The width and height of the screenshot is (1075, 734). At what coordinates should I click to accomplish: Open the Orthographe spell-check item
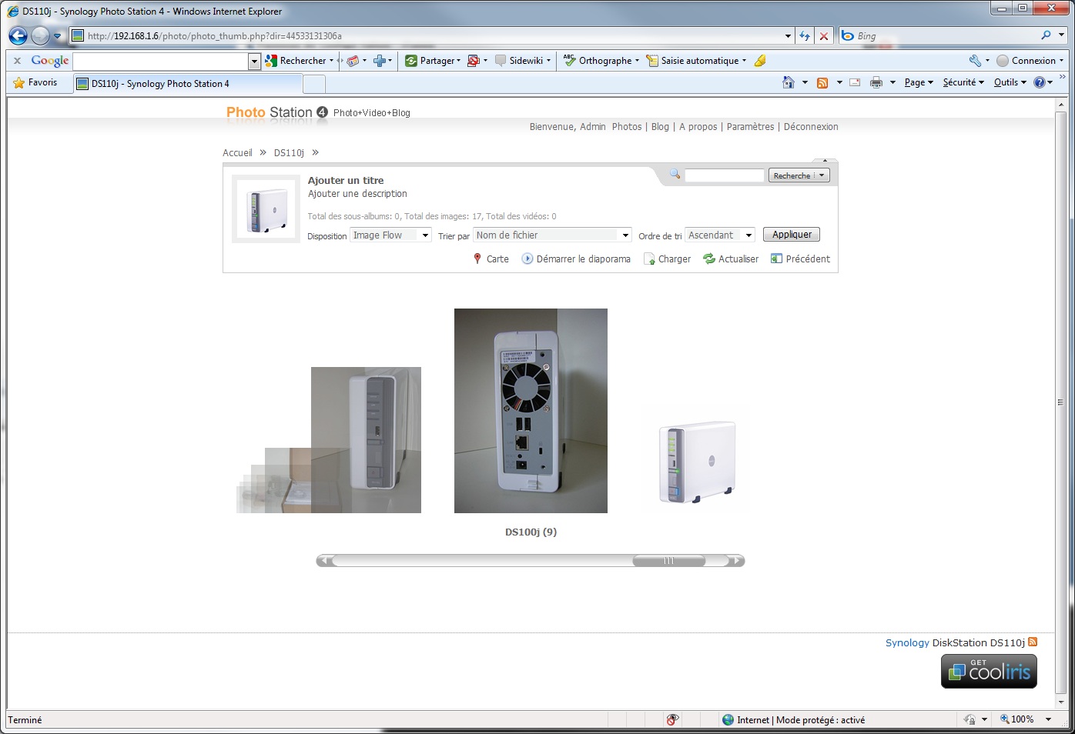pyautogui.click(x=601, y=60)
